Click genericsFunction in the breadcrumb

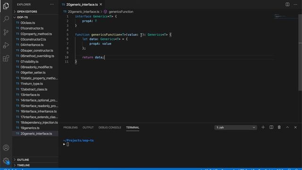pos(121,12)
